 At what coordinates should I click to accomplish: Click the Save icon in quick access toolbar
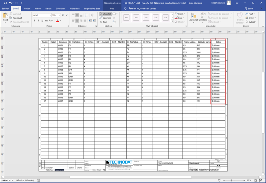(x=5, y=3)
